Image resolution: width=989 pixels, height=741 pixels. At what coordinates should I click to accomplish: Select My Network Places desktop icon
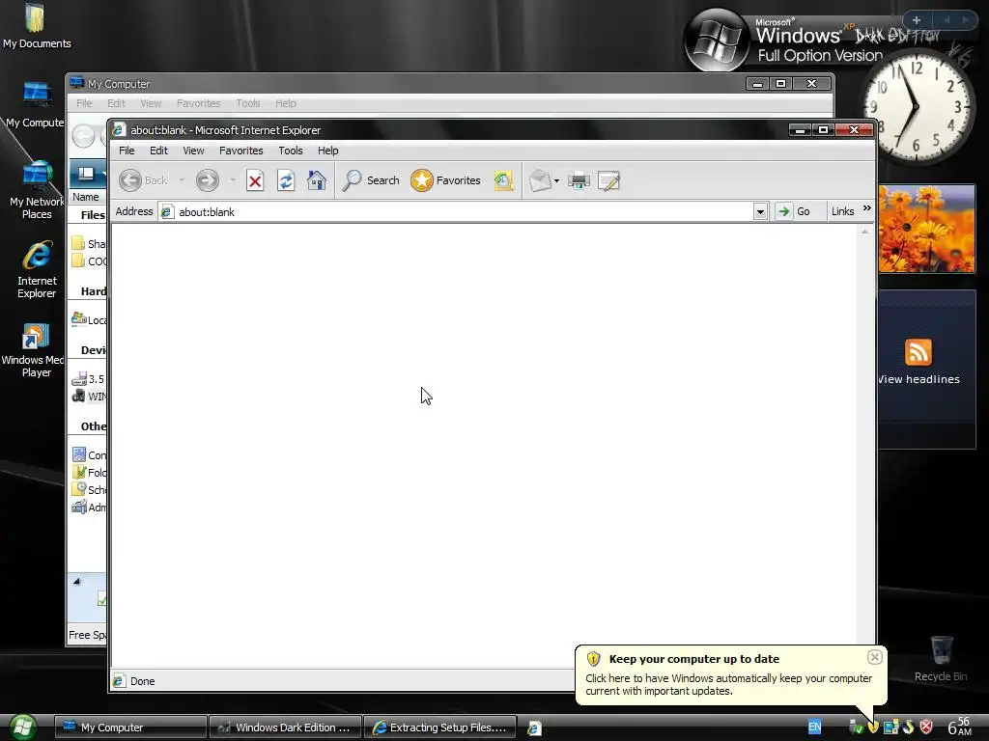[x=37, y=189]
